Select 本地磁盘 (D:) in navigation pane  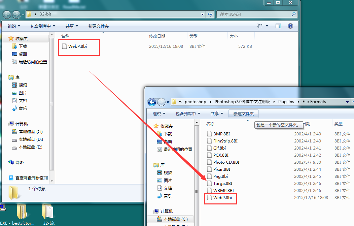(x=30, y=139)
